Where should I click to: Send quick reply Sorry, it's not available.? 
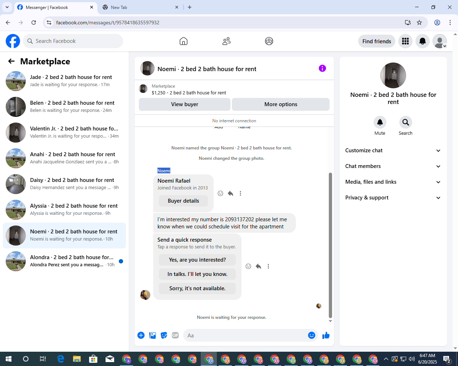198,288
